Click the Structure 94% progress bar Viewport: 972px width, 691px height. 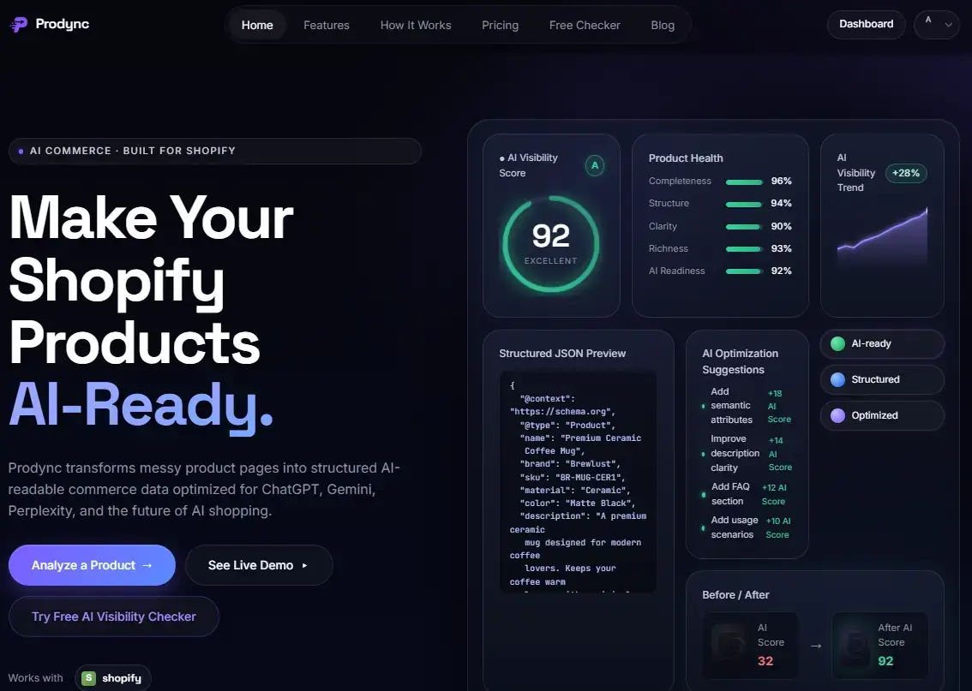tap(744, 205)
